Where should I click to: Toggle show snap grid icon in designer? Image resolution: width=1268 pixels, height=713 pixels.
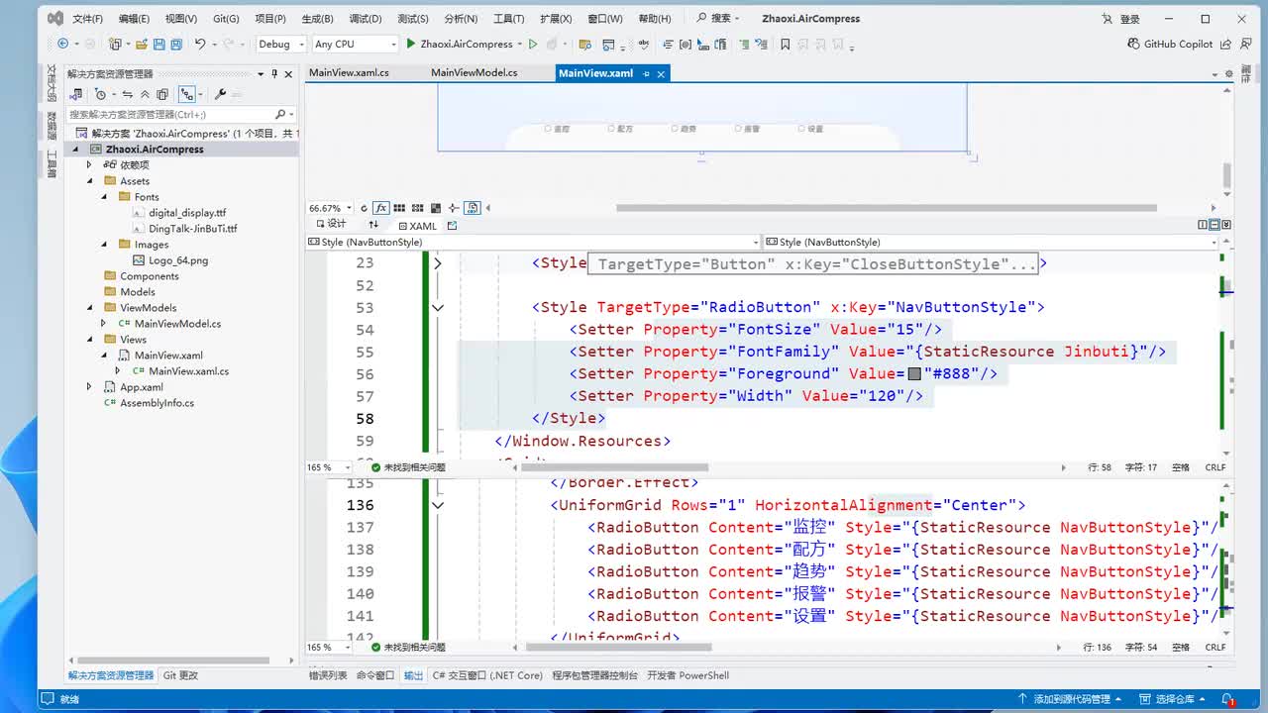pyautogui.click(x=400, y=208)
